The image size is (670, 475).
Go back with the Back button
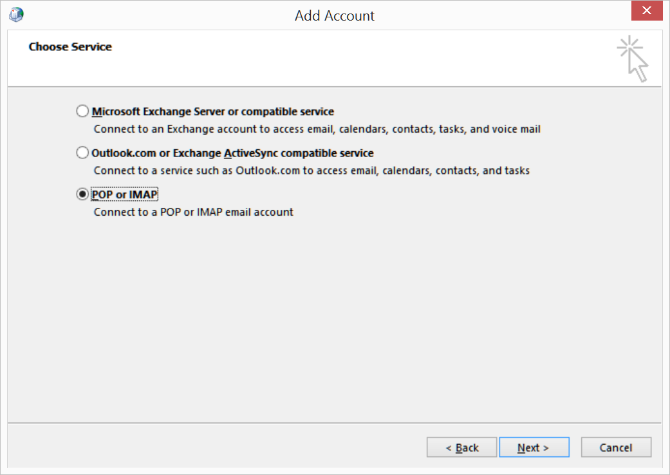[x=461, y=447]
